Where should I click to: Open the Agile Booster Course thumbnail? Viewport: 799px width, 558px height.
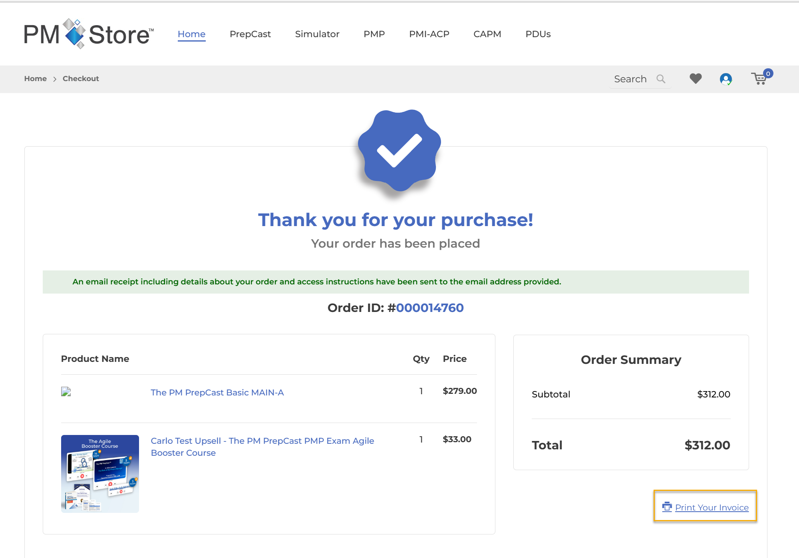pos(100,474)
